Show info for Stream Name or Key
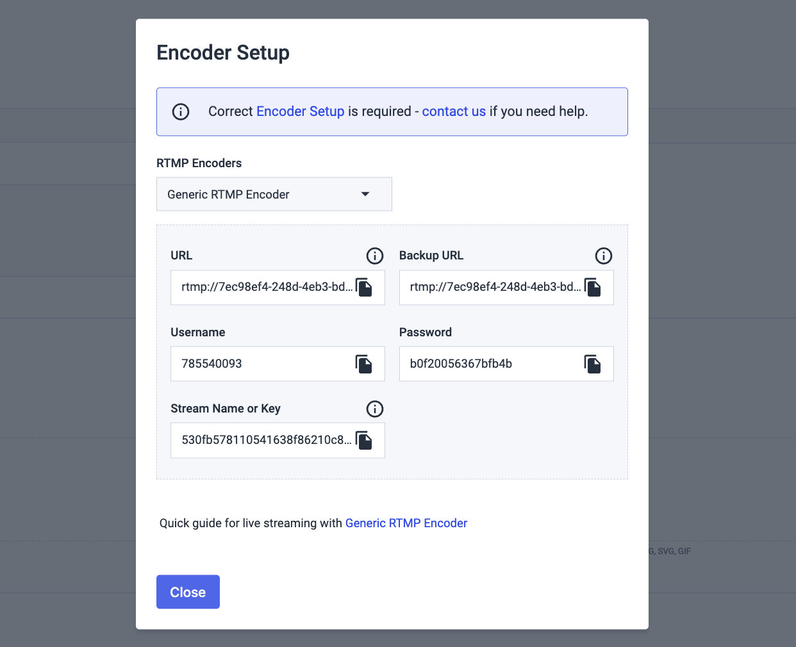Image resolution: width=796 pixels, height=647 pixels. tap(375, 409)
